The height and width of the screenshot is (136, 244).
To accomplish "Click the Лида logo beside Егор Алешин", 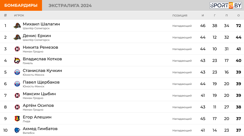I will coord(17,119).
